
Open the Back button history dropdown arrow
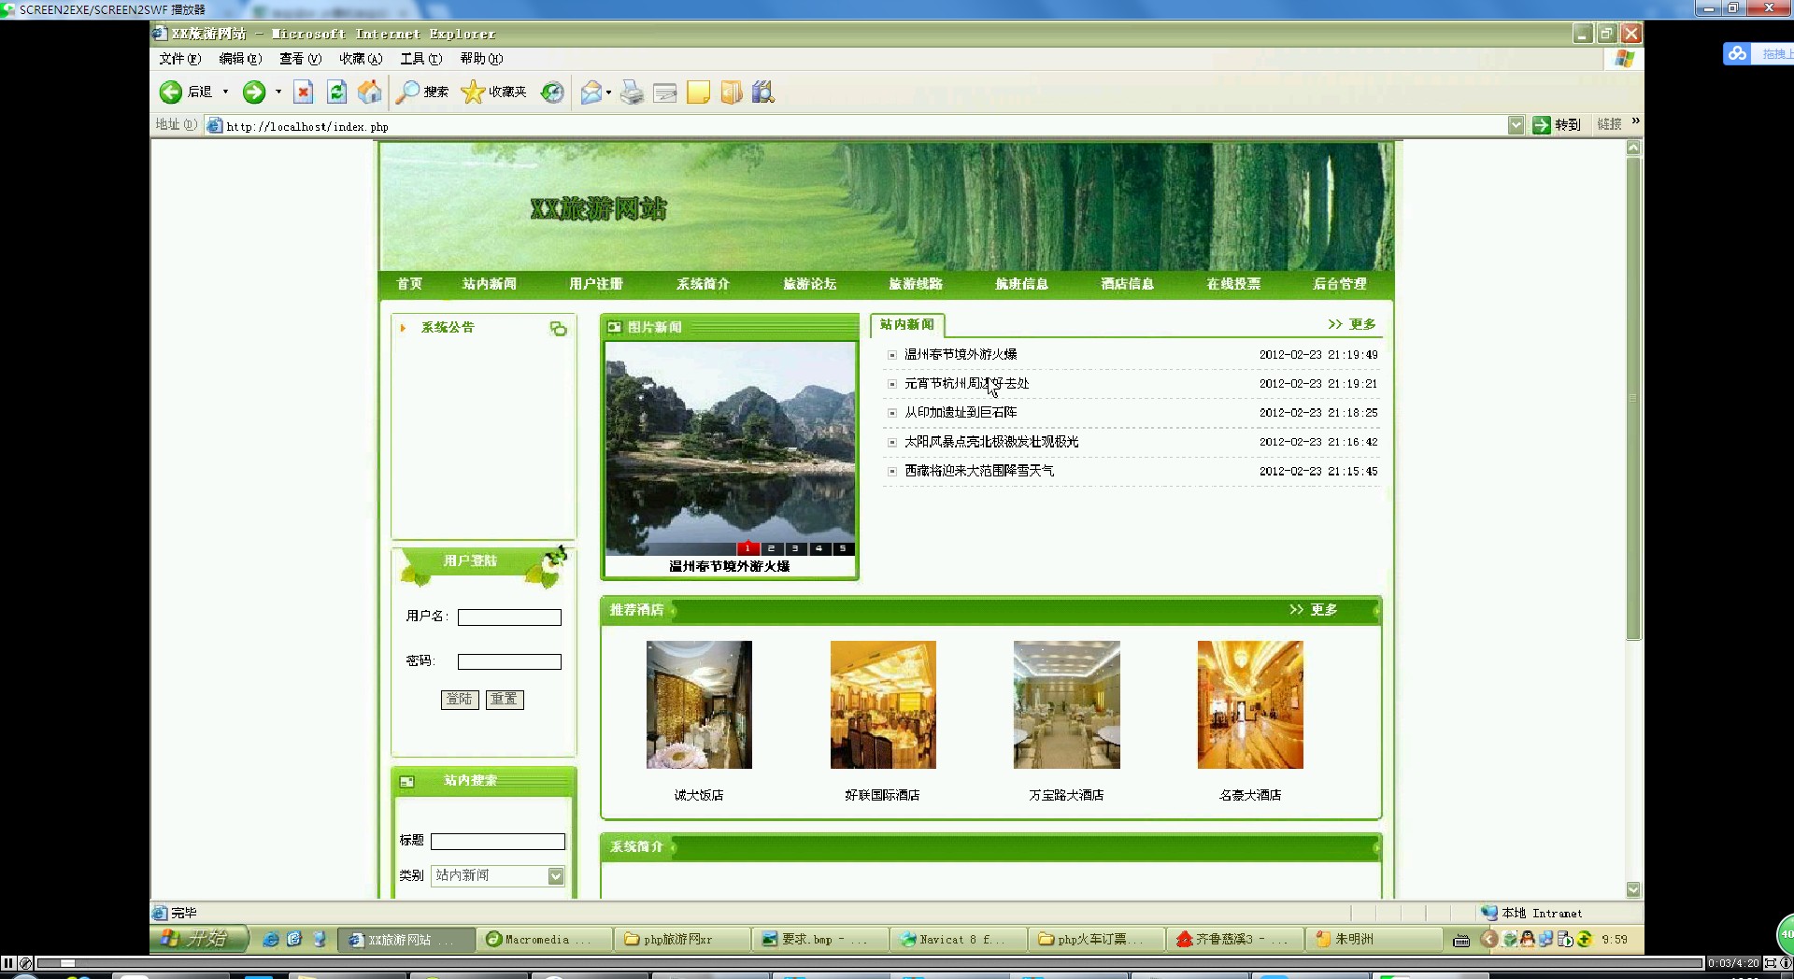point(225,92)
